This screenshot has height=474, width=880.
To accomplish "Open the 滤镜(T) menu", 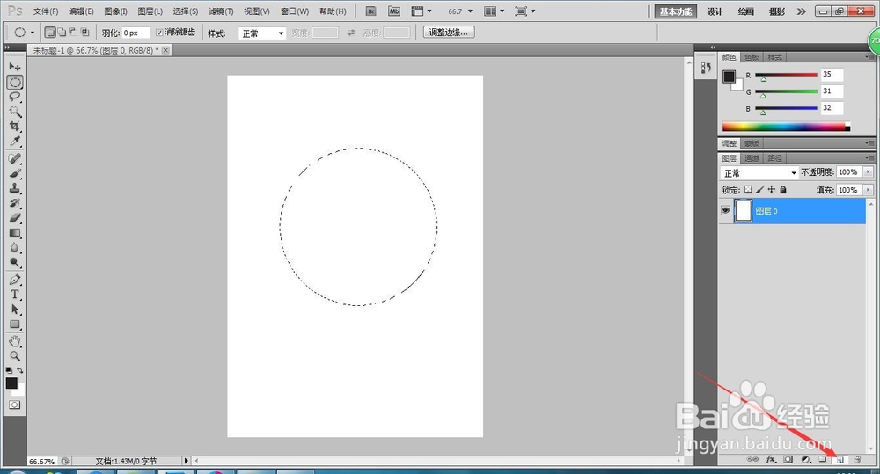I will tap(221, 11).
